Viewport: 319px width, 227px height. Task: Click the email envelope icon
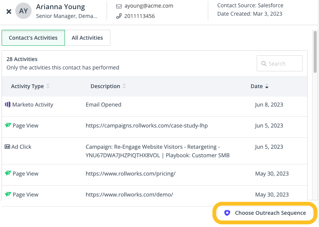pyautogui.click(x=118, y=6)
